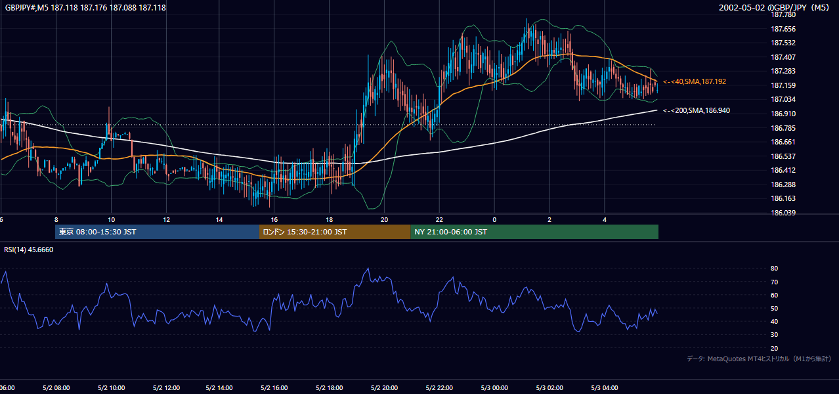This screenshot has width=839, height=394.
Task: Click the RSI scale value 70
Action: (775, 282)
